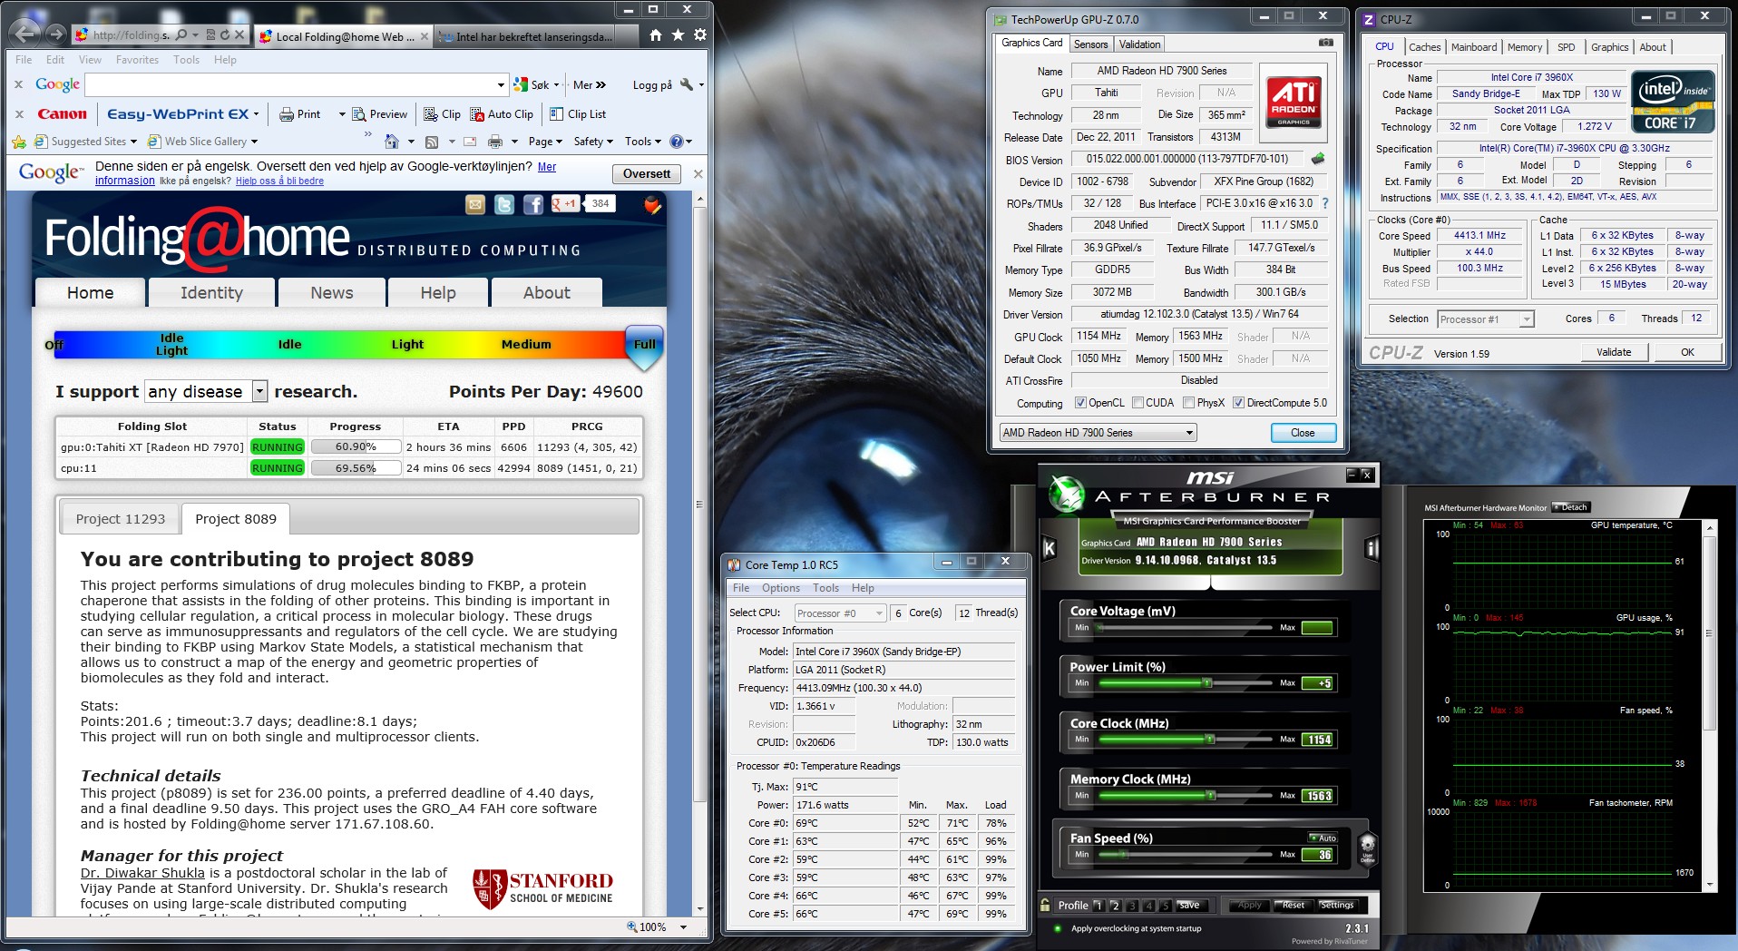The image size is (1738, 951).
Task: Click Afterburner profile lock icon
Action: (x=1046, y=905)
